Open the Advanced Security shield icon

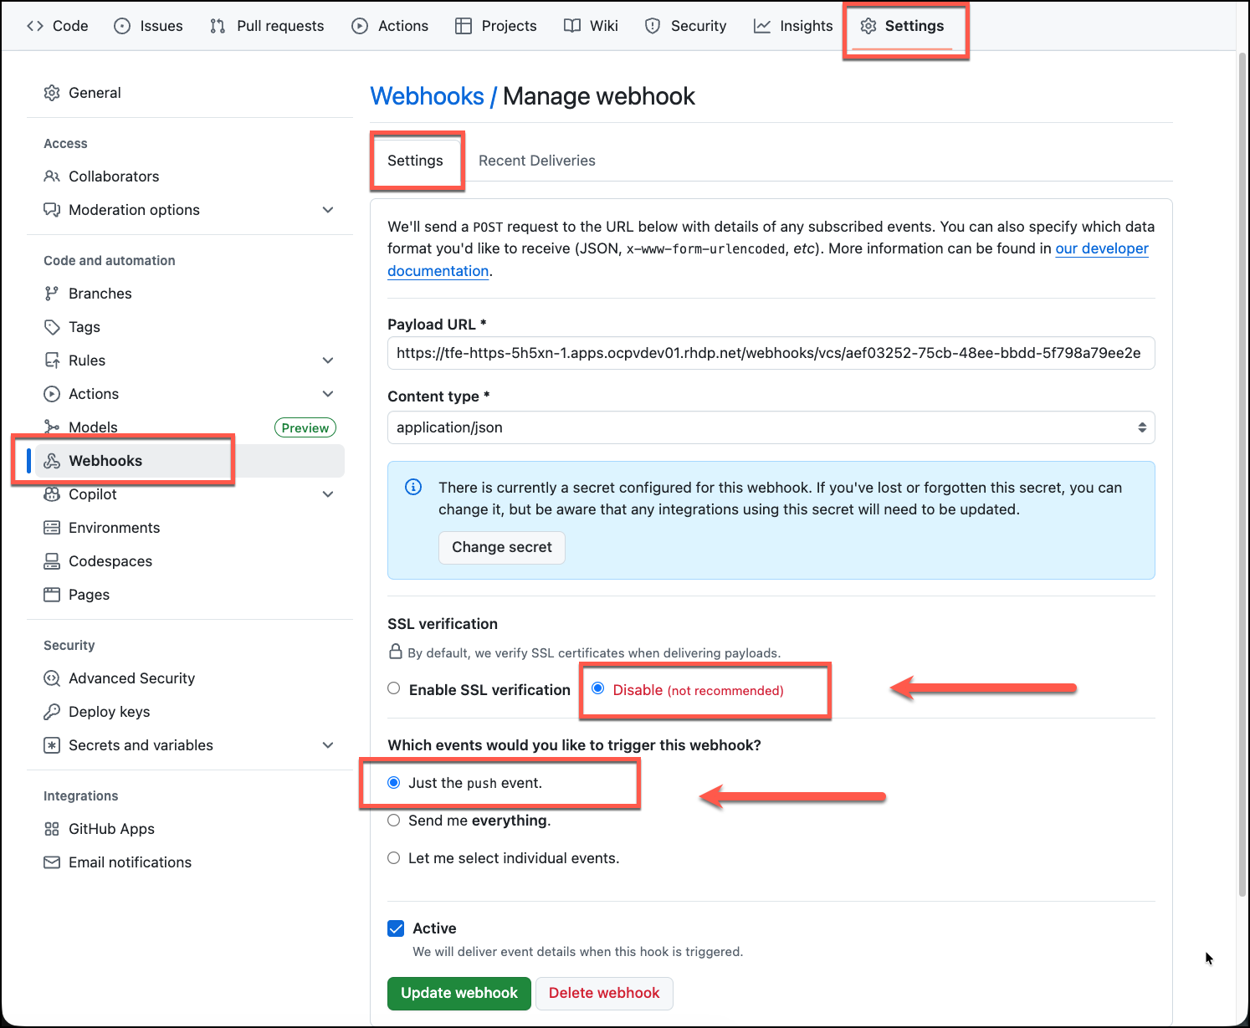(52, 678)
